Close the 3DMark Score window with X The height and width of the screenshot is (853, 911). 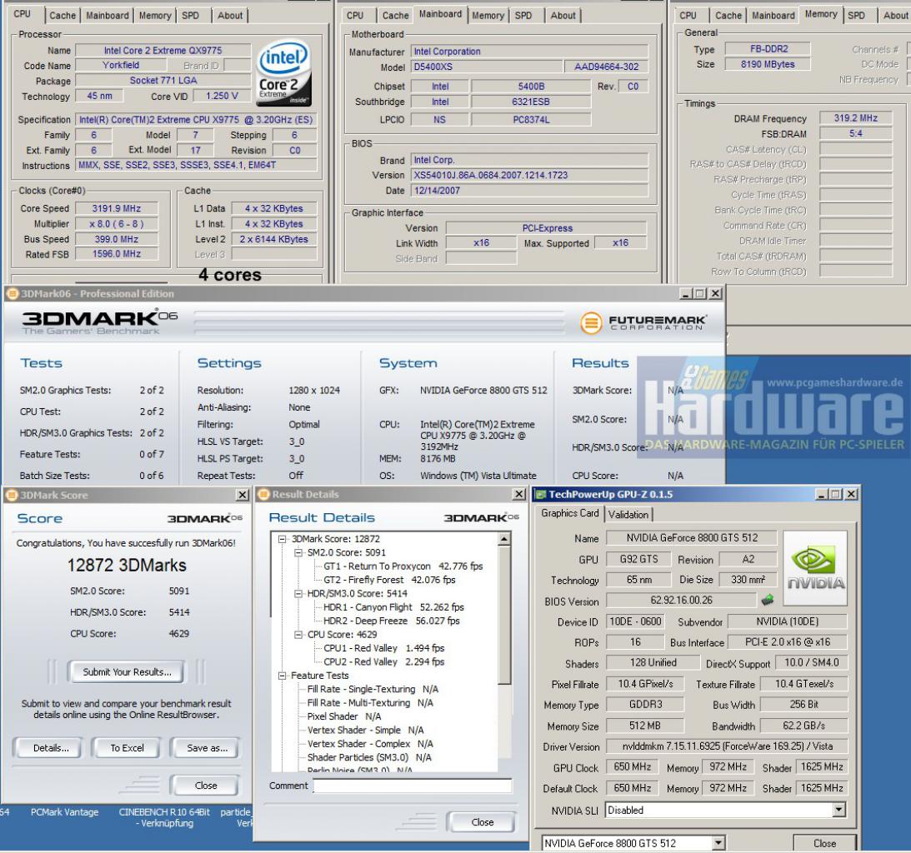pos(243,495)
